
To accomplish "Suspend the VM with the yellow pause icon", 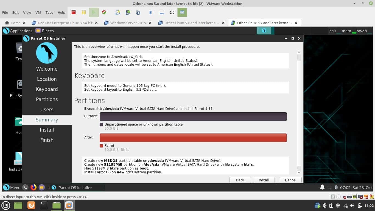I will pyautogui.click(x=84, y=12).
